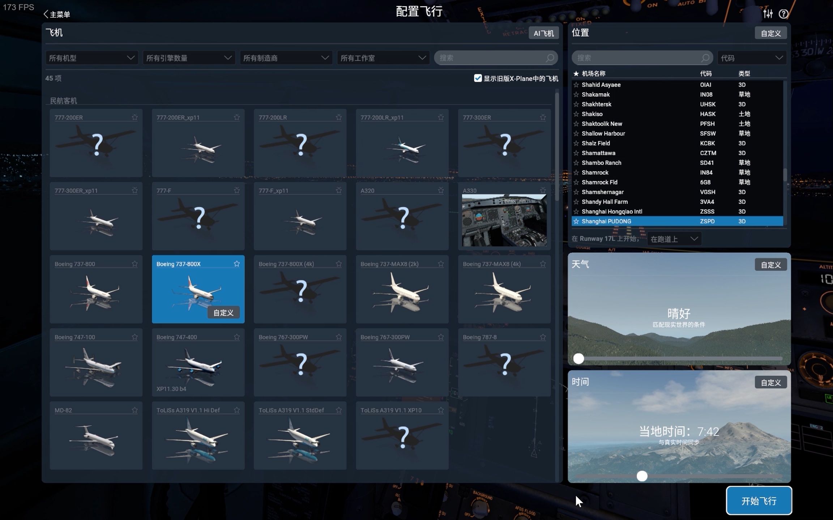
Task: Favorite the MD-82 aircraft star
Action: pyautogui.click(x=134, y=410)
